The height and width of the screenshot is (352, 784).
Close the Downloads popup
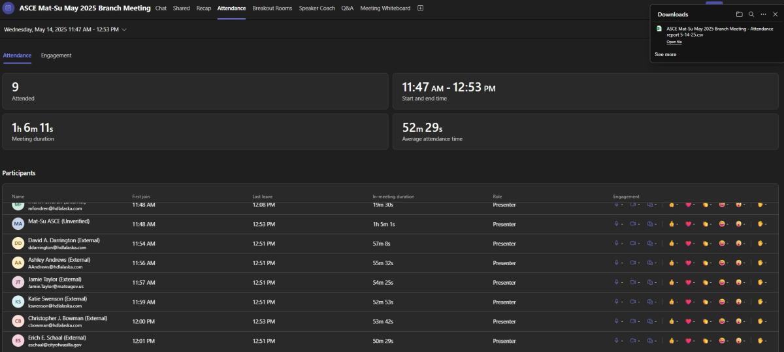tap(775, 14)
